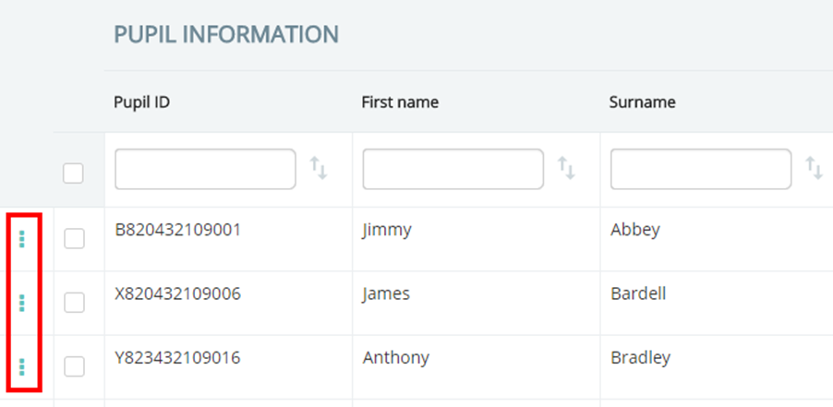
Task: Click pupil ID B820432109001
Action: coord(177,230)
